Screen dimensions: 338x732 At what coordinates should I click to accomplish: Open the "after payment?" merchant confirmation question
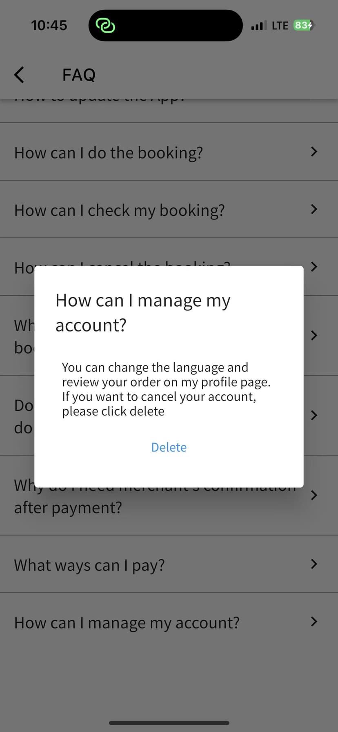point(68,508)
